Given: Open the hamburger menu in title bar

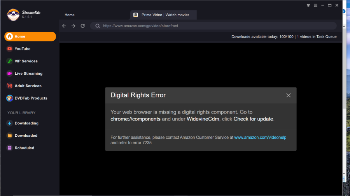Looking at the screenshot, I should click(x=315, y=5).
